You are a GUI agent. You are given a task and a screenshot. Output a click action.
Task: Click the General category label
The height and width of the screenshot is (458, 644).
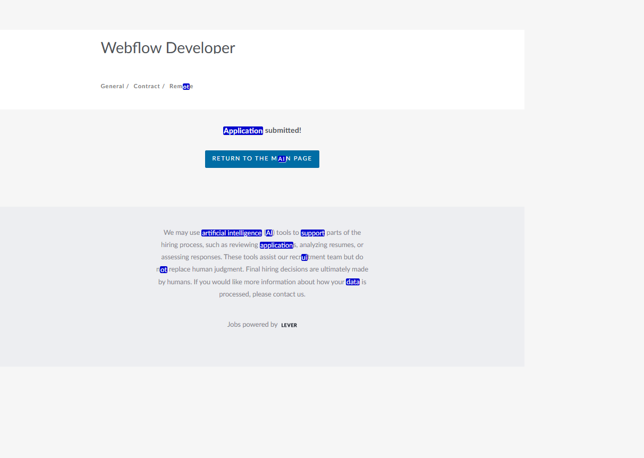click(x=112, y=86)
